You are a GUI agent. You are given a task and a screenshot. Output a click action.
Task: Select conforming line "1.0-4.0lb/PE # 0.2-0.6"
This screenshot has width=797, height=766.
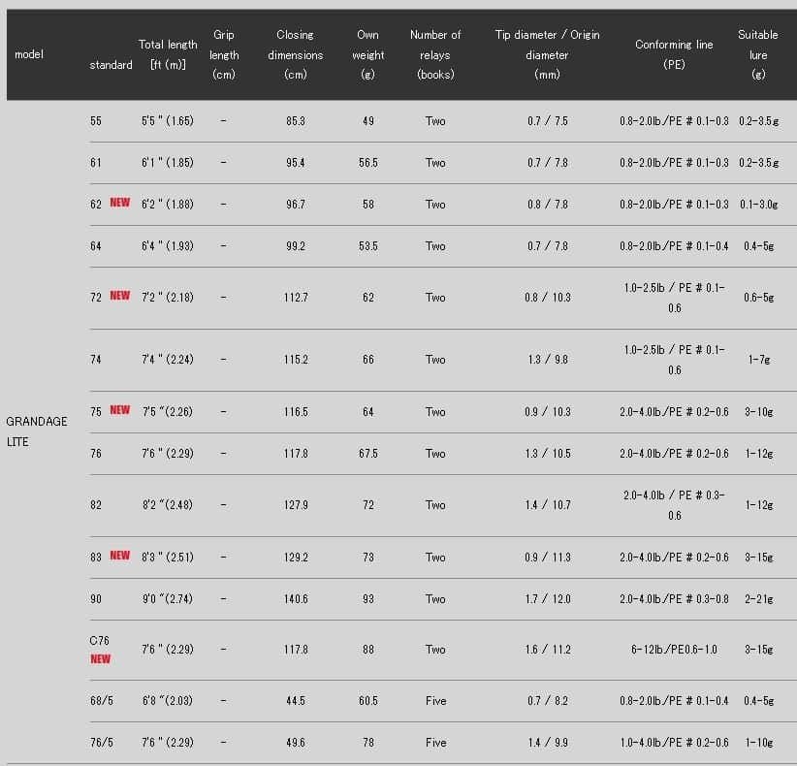coord(674,742)
